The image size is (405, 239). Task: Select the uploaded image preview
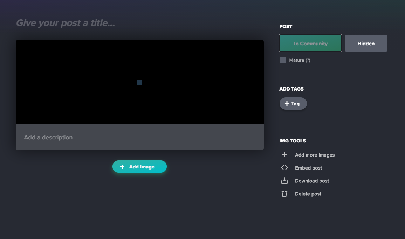(140, 82)
